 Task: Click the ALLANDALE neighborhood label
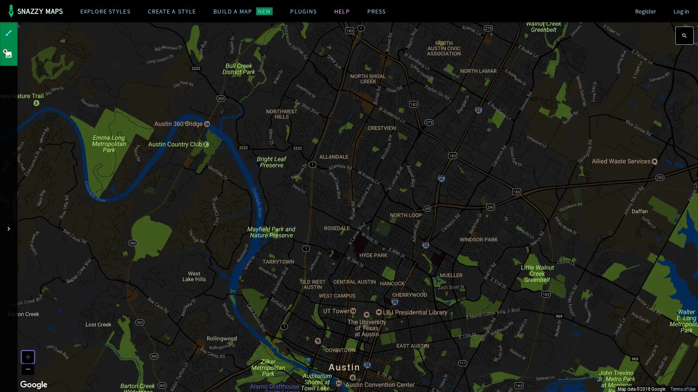click(x=334, y=157)
